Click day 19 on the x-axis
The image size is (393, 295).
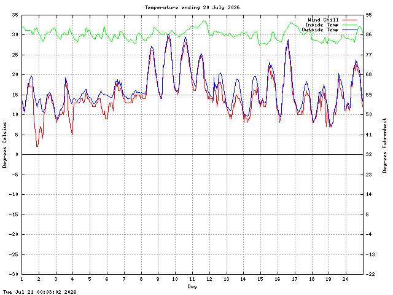(329, 279)
